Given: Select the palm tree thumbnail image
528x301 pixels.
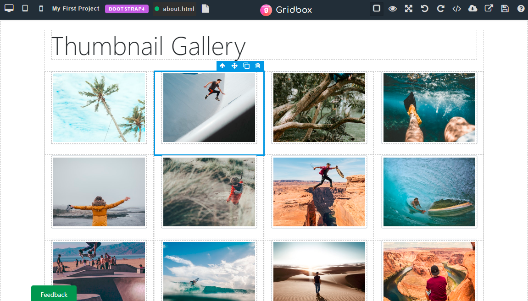Looking at the screenshot, I should (99, 108).
